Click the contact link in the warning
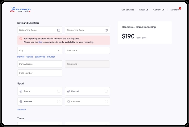Screen dimensions: 189x127 (40, 42)
